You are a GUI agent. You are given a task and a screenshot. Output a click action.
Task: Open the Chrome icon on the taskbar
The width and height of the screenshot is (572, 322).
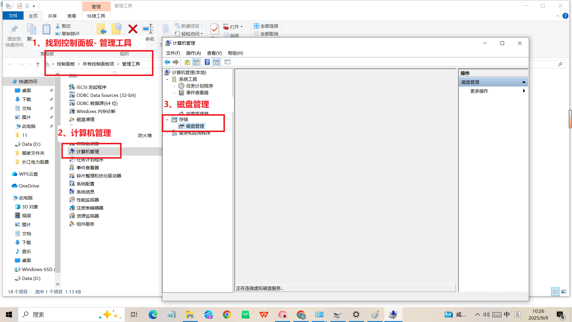tap(227, 315)
